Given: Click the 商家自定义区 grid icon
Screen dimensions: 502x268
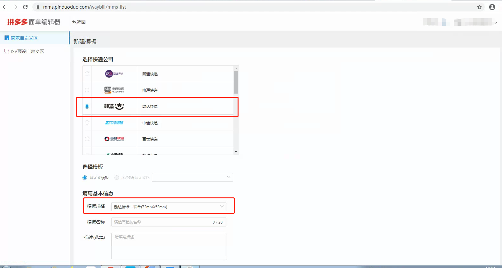Looking at the screenshot, I should coord(7,38).
